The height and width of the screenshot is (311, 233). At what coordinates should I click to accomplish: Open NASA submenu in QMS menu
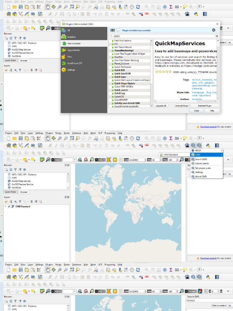(x=207, y=151)
